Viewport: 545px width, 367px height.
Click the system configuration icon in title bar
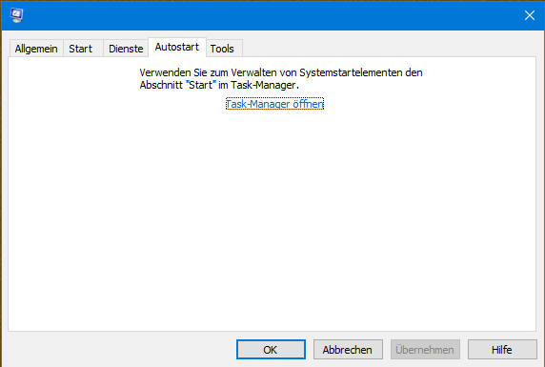pyautogui.click(x=16, y=15)
